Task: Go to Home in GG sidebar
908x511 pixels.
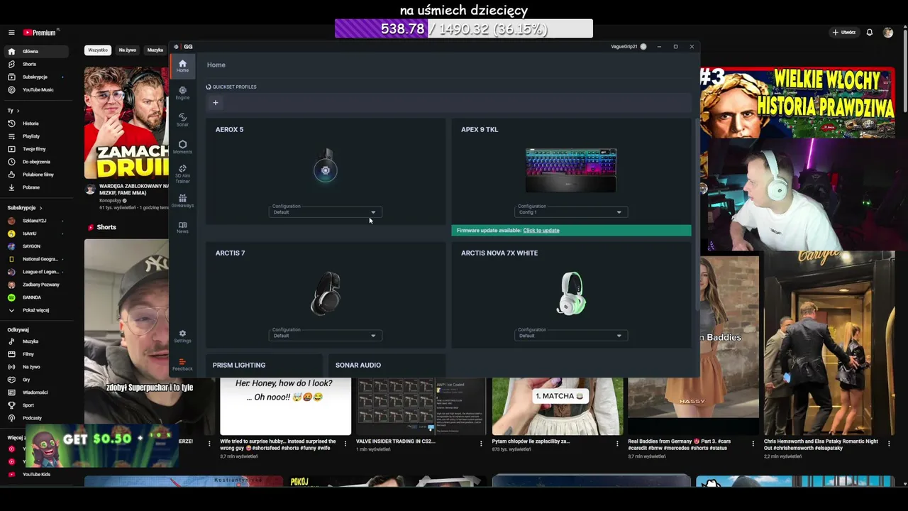Action: (182, 66)
